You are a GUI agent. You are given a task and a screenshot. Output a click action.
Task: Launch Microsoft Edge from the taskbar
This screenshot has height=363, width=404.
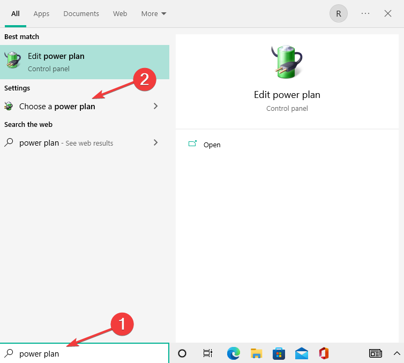234,353
